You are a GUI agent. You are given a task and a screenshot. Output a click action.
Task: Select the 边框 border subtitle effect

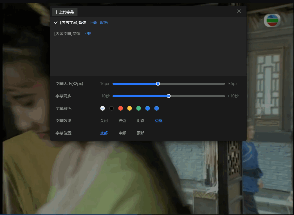coord(159,121)
